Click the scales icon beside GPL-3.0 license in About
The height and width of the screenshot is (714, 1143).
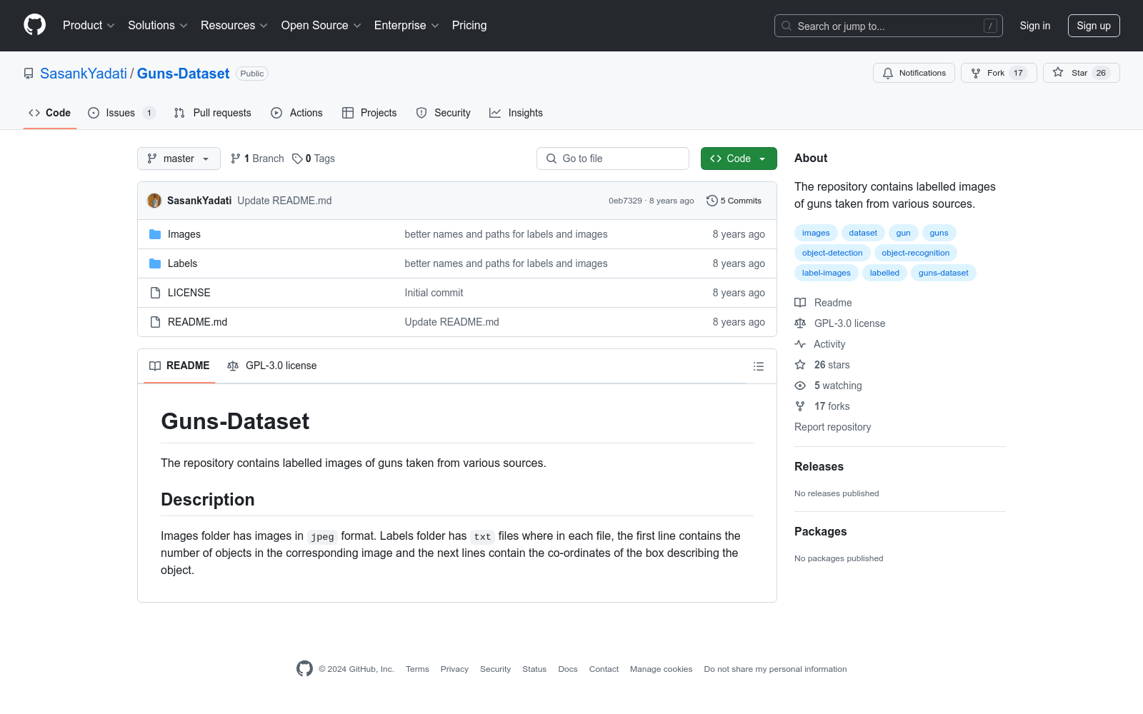pos(800,323)
